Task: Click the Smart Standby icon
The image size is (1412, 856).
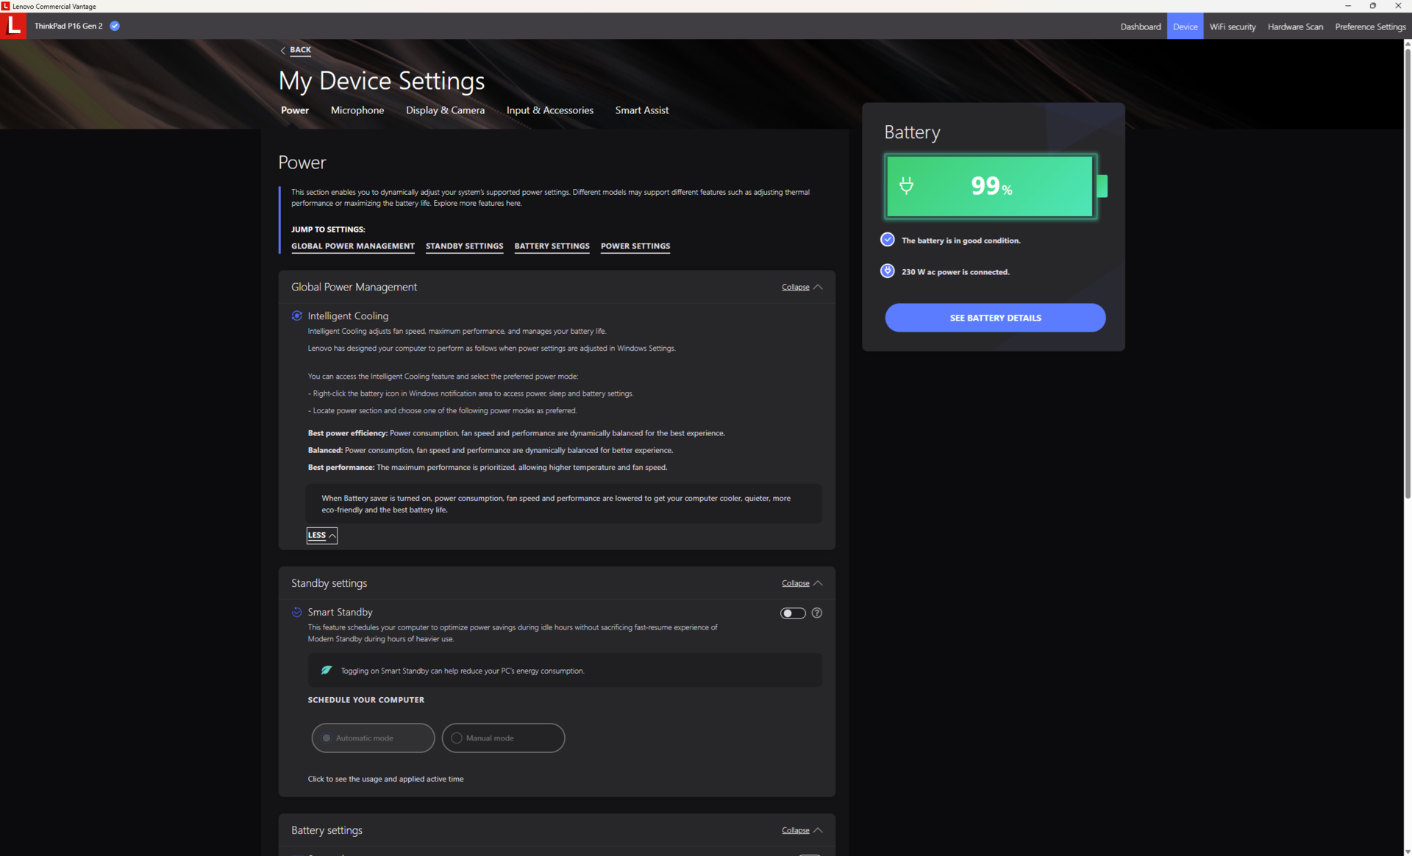Action: (x=297, y=612)
